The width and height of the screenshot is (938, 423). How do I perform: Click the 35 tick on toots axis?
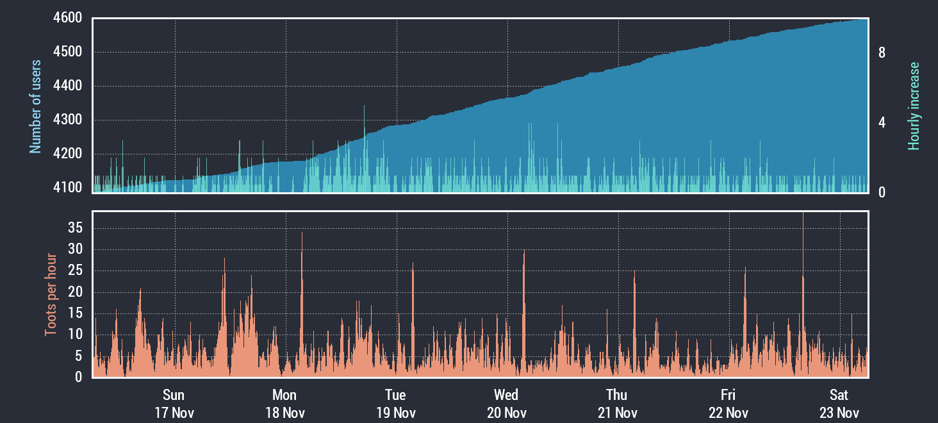75,228
